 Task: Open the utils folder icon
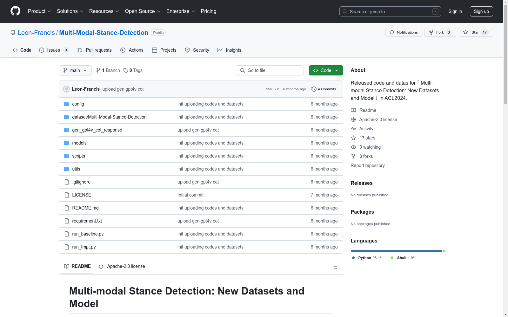tap(67, 169)
